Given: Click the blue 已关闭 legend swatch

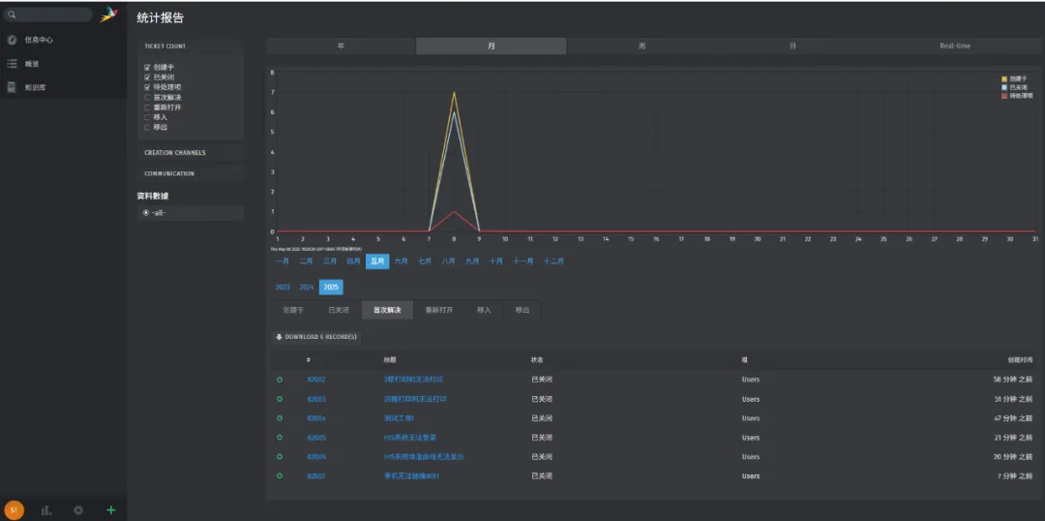Looking at the screenshot, I should pos(1004,87).
